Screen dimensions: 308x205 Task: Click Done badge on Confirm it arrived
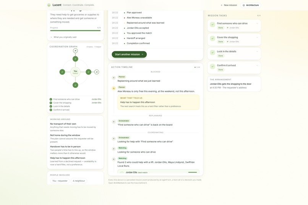[x=220, y=70]
